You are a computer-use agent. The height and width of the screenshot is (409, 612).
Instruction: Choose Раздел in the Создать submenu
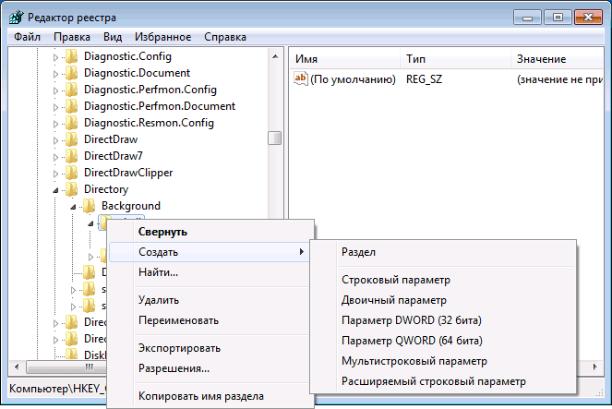(358, 252)
